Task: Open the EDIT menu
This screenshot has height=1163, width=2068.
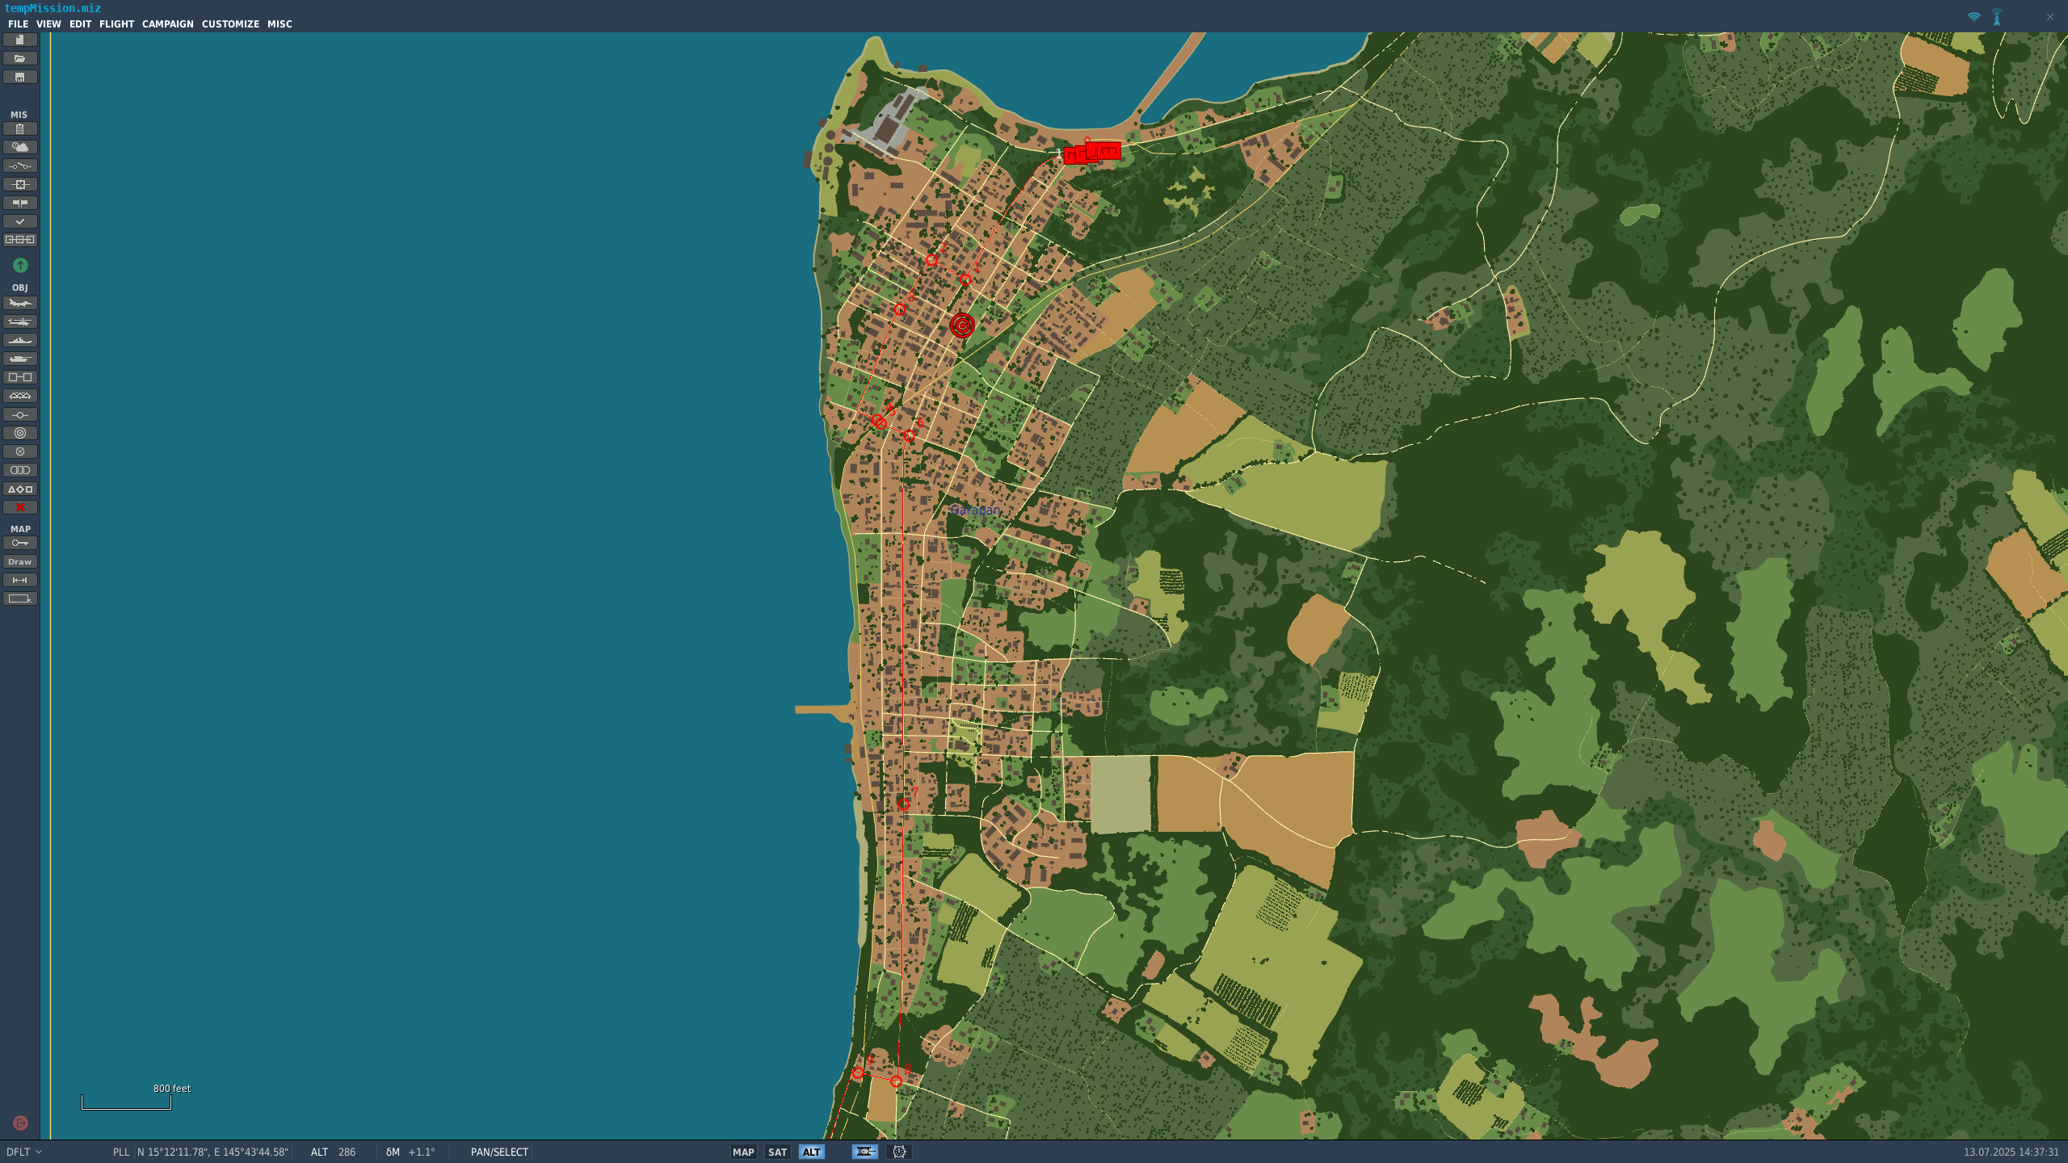Action: click(x=80, y=24)
